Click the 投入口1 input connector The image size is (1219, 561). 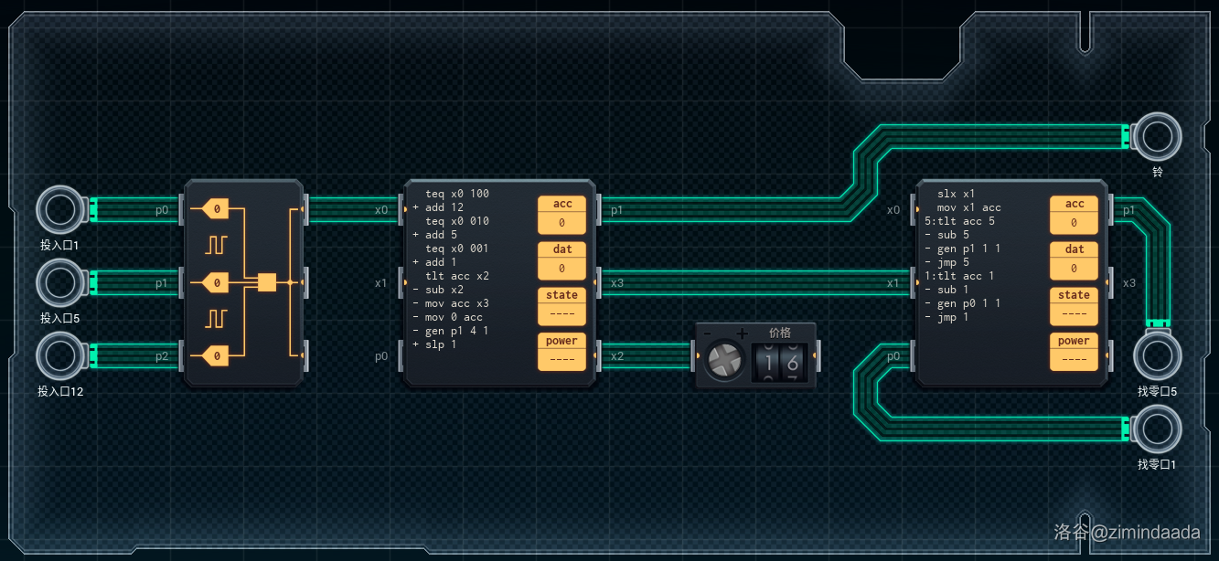click(x=60, y=210)
